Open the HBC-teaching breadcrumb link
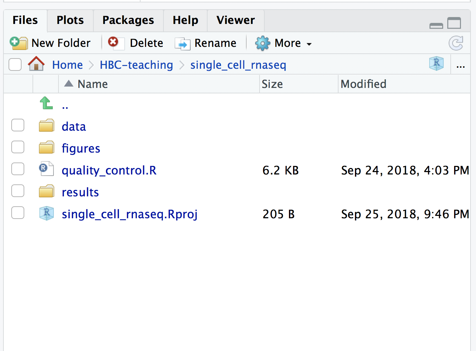This screenshot has height=351, width=476. [136, 65]
